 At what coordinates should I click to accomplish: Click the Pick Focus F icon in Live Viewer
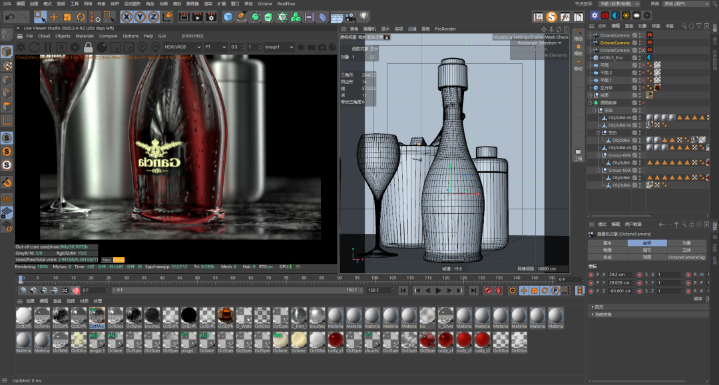142,47
